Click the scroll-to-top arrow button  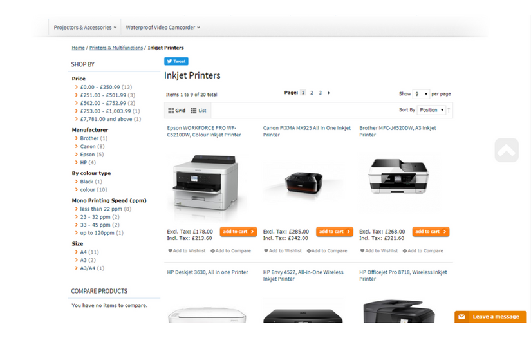coord(507,150)
